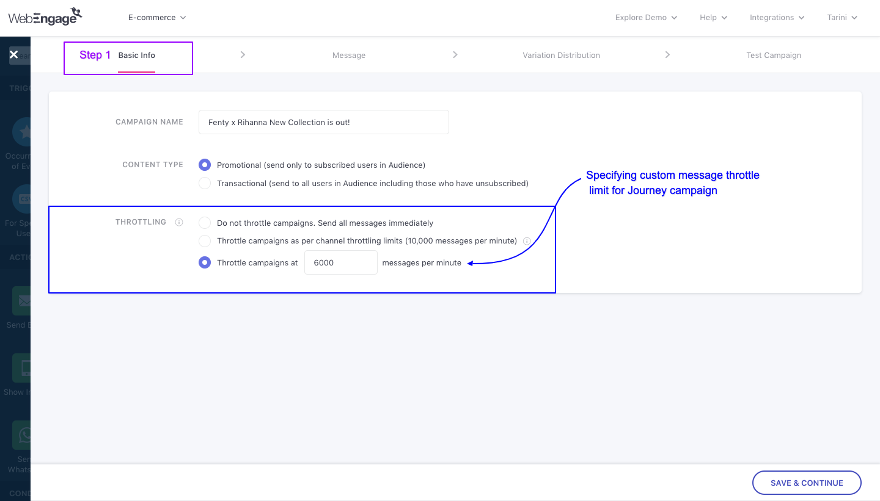Select Do not throttle campaigns option

(x=205, y=223)
